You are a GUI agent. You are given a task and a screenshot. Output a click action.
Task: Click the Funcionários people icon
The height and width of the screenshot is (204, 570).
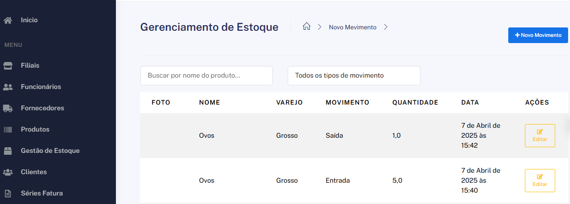[x=8, y=87]
